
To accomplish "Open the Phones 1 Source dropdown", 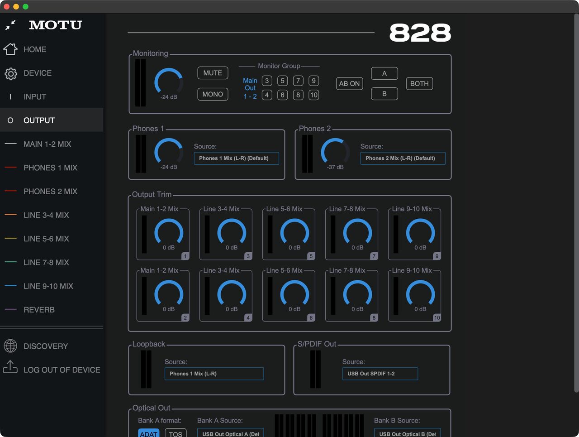I will pos(236,158).
